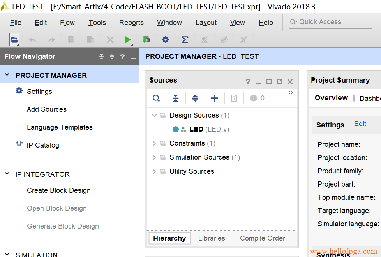Collapse the IP INTEGRATOR section
Image resolution: width=381 pixels, height=257 pixels.
point(7,174)
